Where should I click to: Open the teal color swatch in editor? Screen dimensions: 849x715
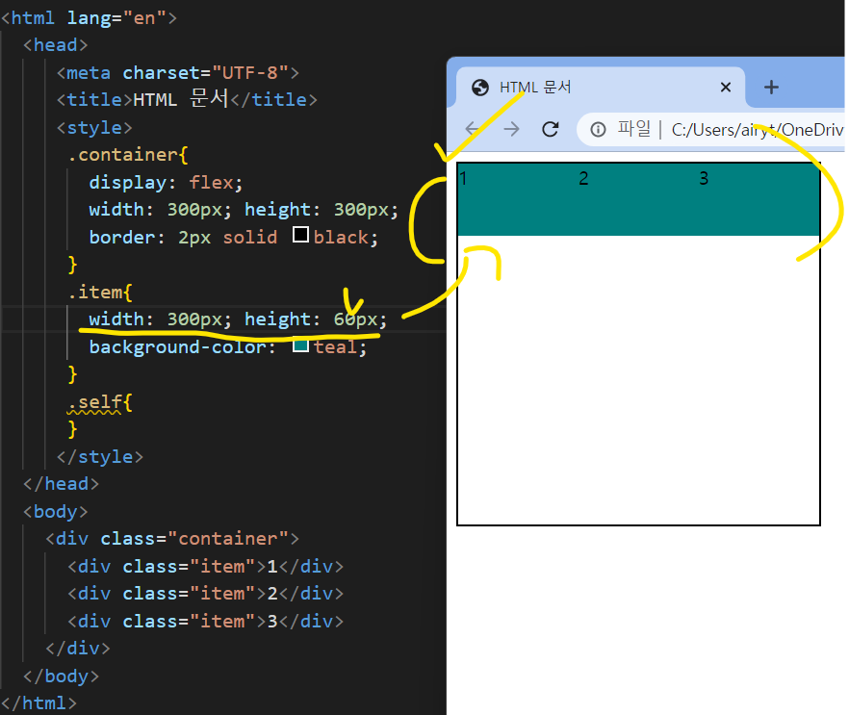(x=300, y=345)
